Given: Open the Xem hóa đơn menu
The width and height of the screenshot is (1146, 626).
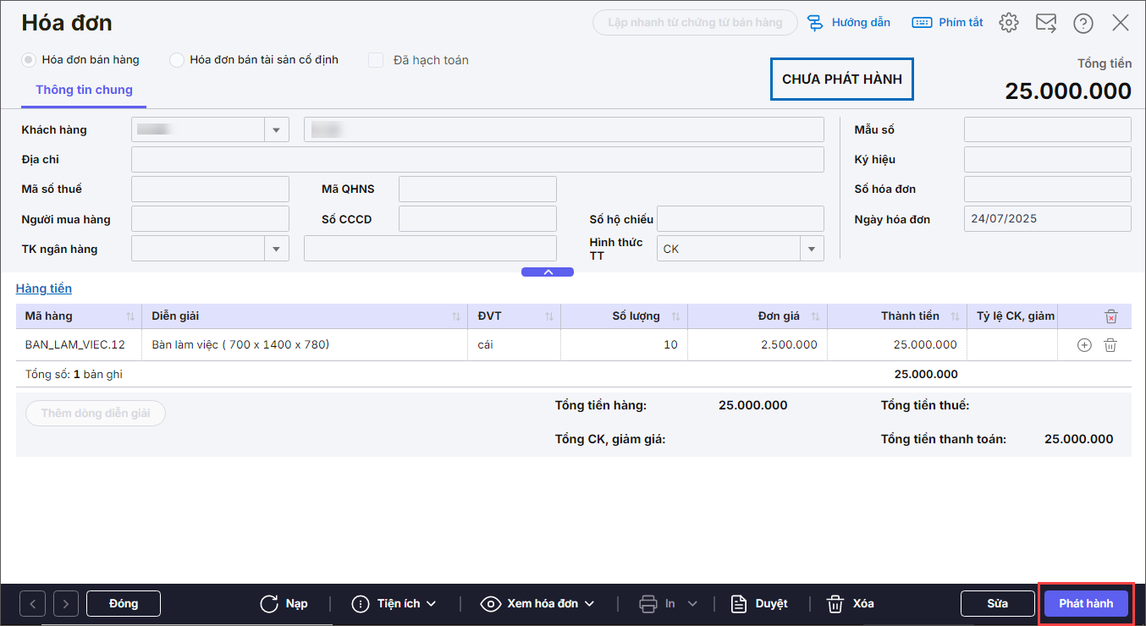Looking at the screenshot, I should [x=537, y=604].
